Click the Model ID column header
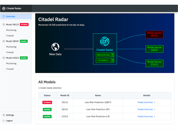178x133 pixels. [x=65, y=95]
